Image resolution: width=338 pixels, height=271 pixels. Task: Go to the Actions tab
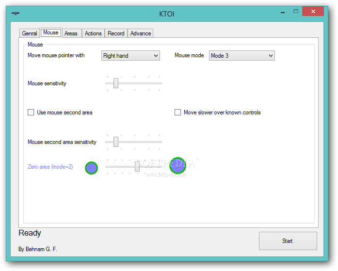(x=93, y=33)
